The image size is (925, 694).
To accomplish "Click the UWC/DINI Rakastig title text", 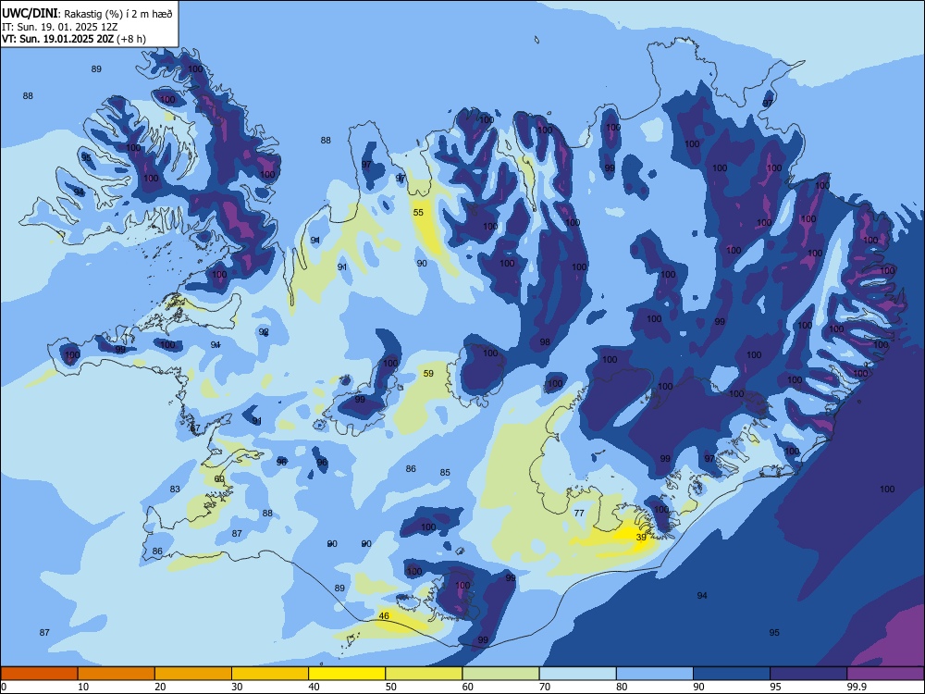I will tap(87, 14).
